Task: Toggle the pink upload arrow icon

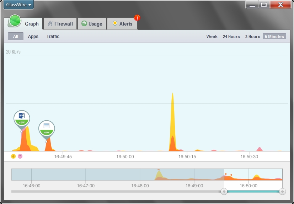Action: tap(20, 156)
